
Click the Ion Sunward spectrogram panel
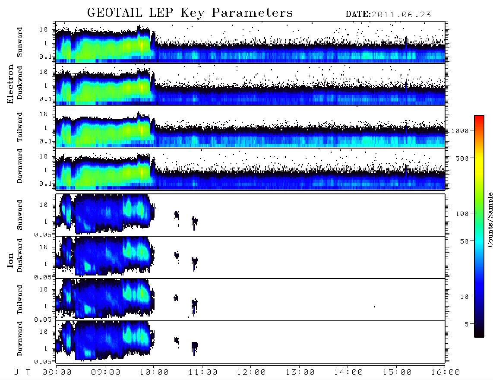point(250,215)
